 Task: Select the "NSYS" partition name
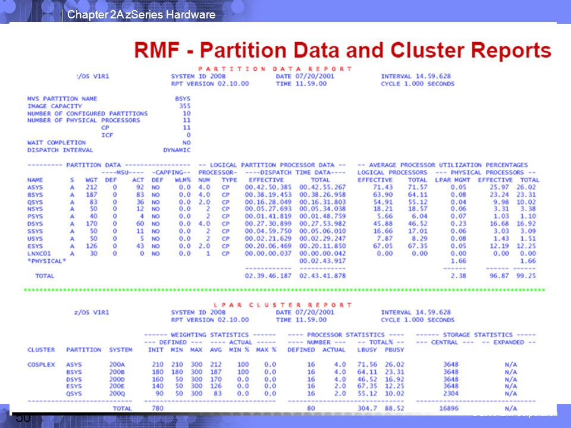(x=35, y=209)
